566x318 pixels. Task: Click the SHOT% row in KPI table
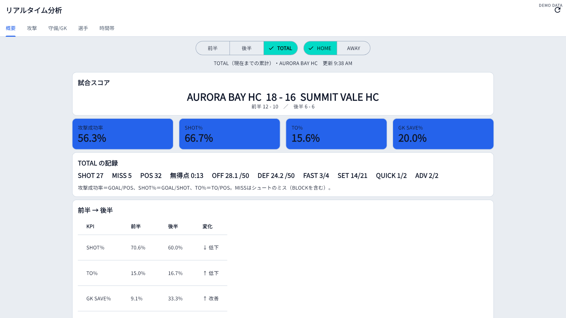[152, 248]
